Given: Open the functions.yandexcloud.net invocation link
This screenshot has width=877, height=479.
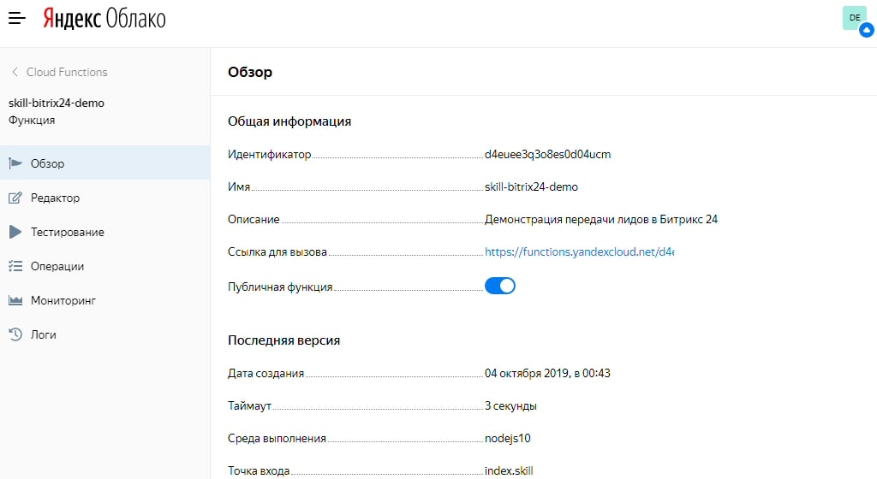Looking at the screenshot, I should [579, 252].
